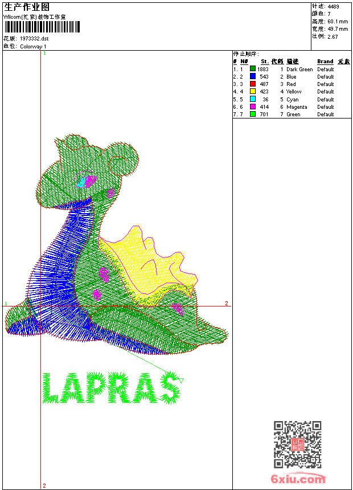The image size is (353, 490).
Task: Click the 'St.' column header
Action: (265, 62)
